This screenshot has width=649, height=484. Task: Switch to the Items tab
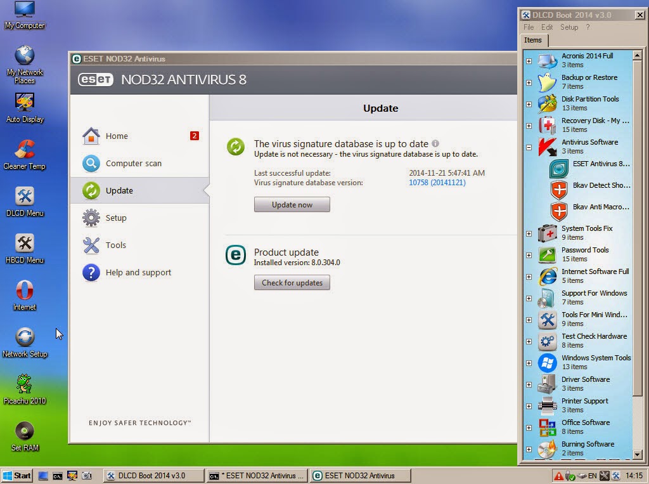(x=533, y=40)
